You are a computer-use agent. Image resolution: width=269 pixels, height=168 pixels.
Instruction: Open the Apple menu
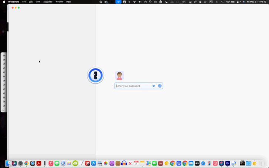point(4,2)
